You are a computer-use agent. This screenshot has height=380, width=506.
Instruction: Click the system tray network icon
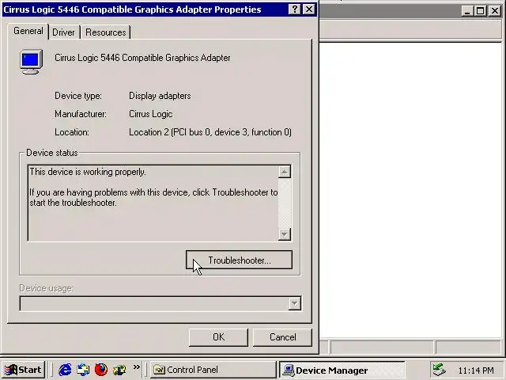[x=440, y=370]
